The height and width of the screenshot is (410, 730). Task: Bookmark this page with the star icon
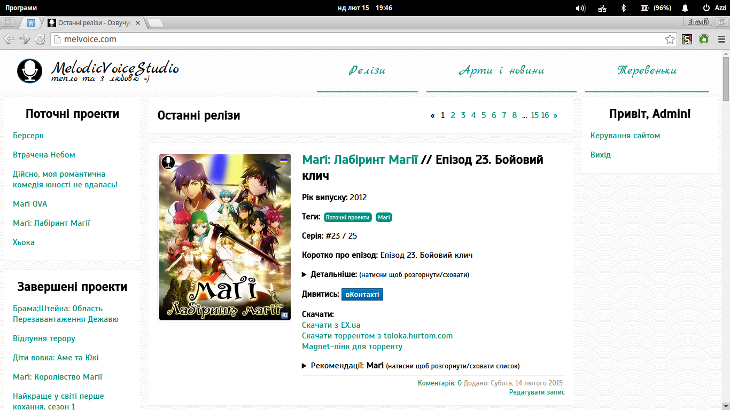point(670,39)
